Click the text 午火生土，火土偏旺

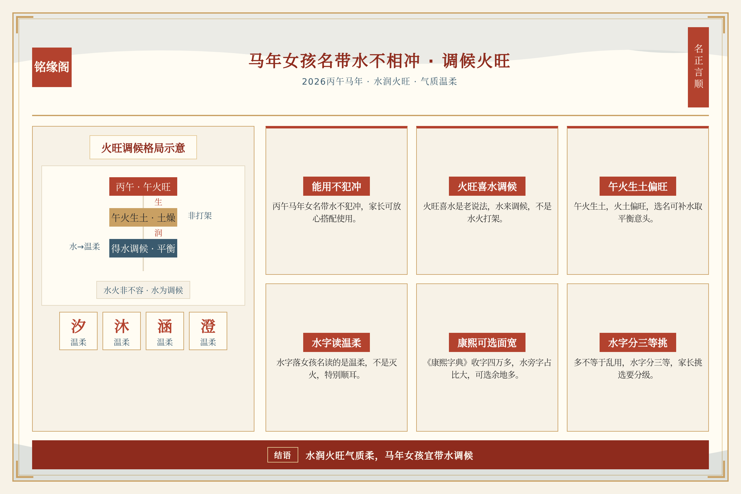pos(609,206)
